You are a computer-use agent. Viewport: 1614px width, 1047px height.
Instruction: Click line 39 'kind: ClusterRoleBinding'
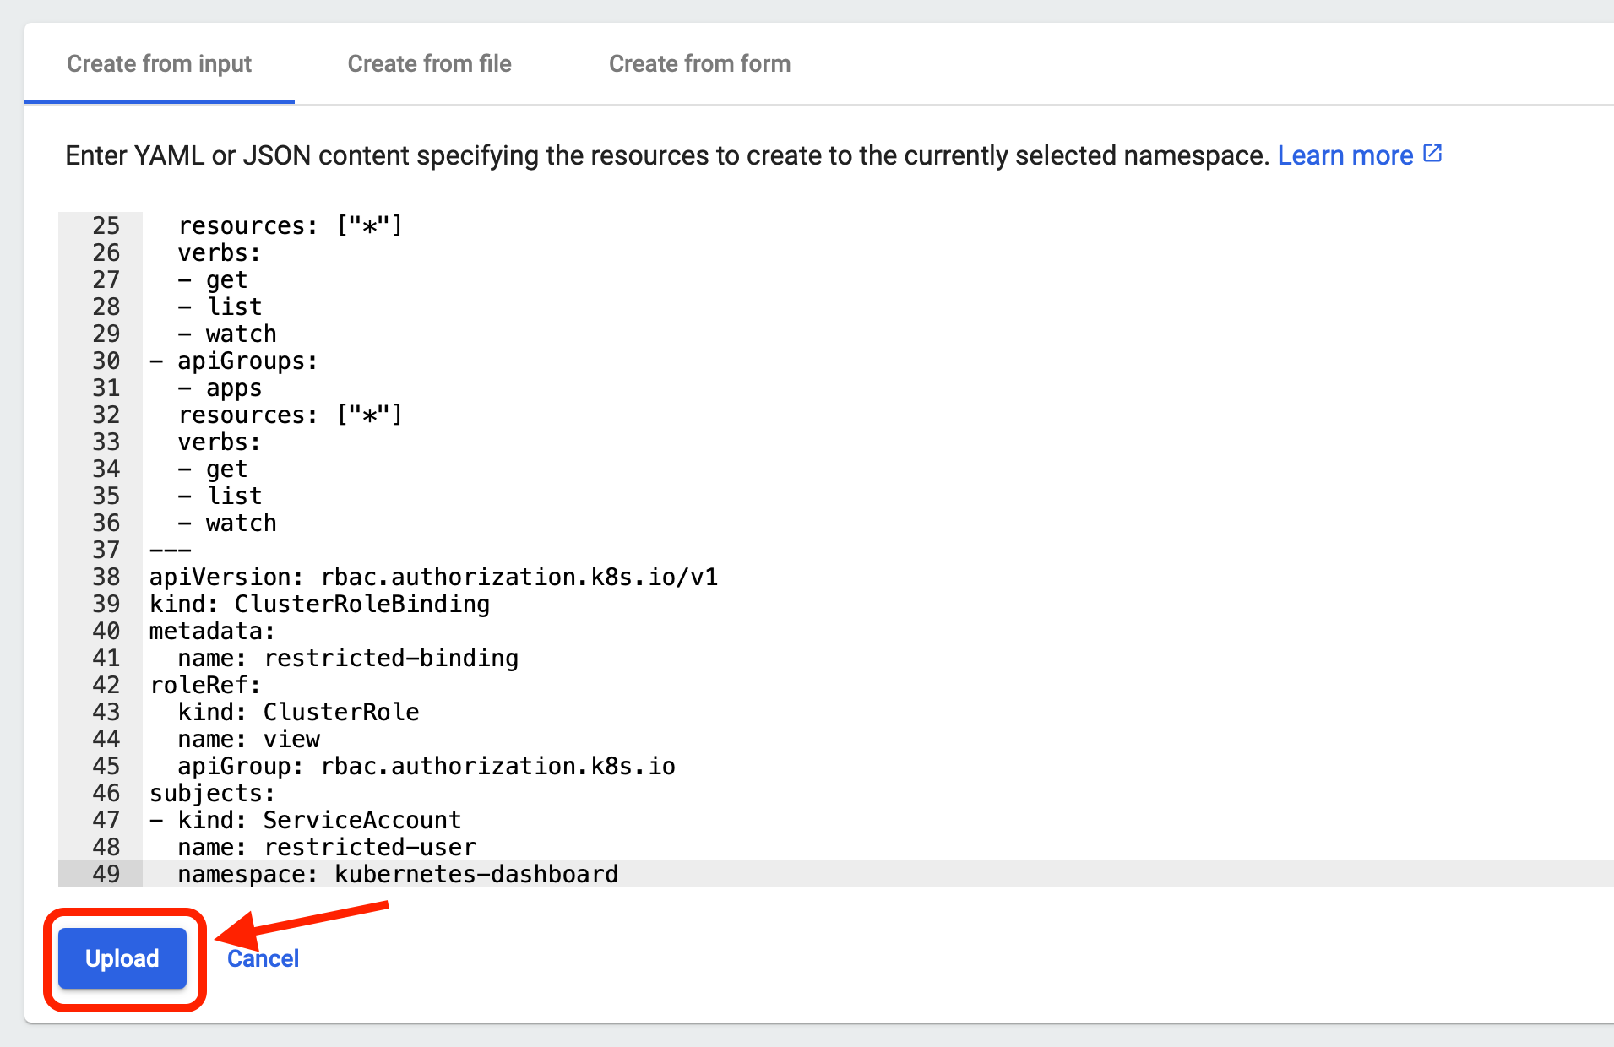(319, 604)
